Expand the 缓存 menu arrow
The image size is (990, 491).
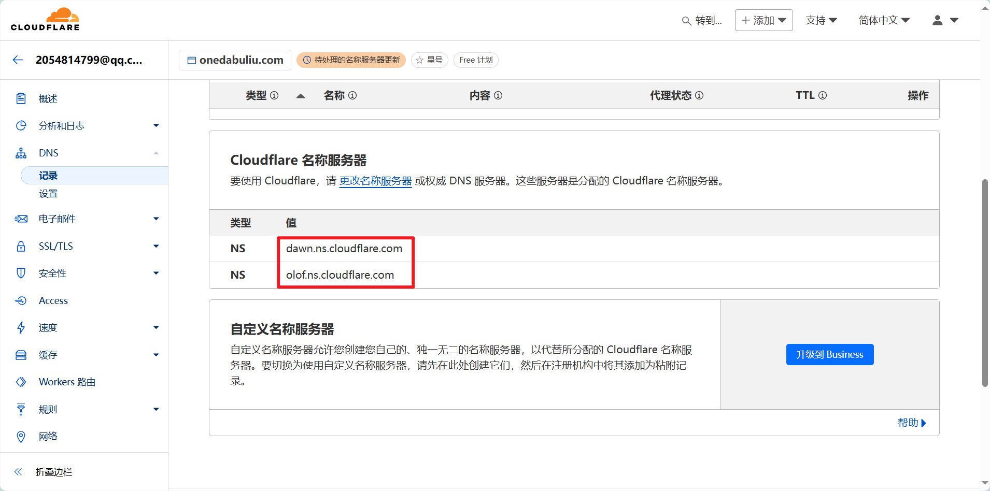click(x=156, y=355)
